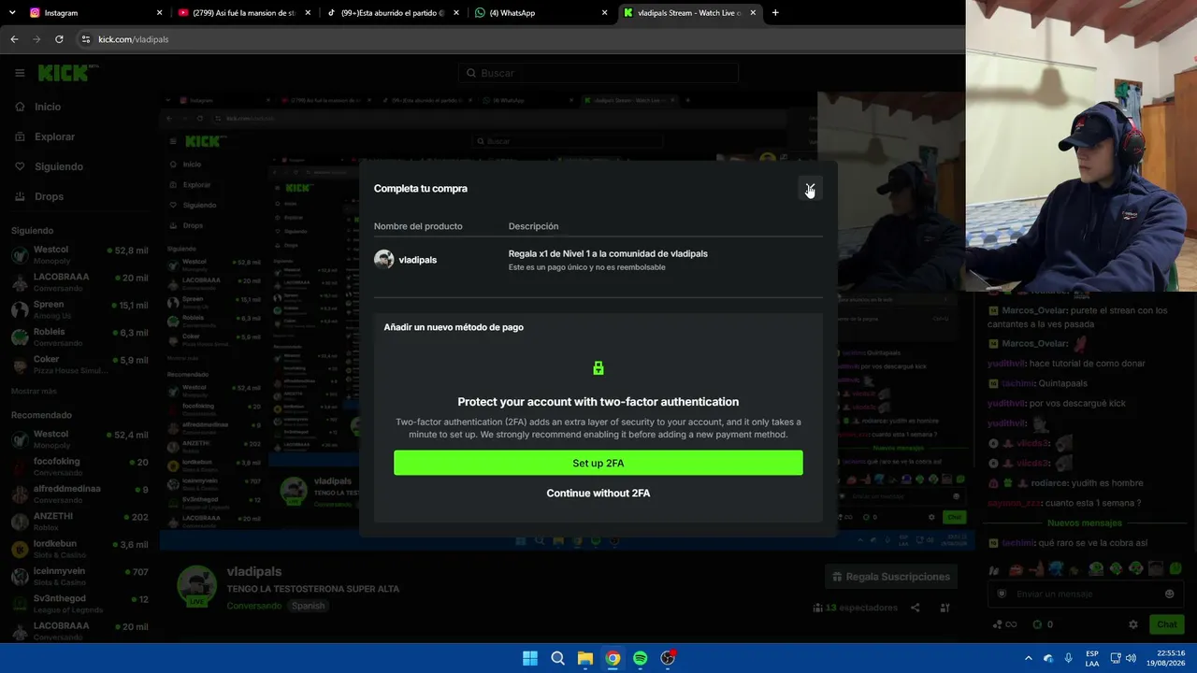Click the volume speaker tray icon

(x=1131, y=658)
